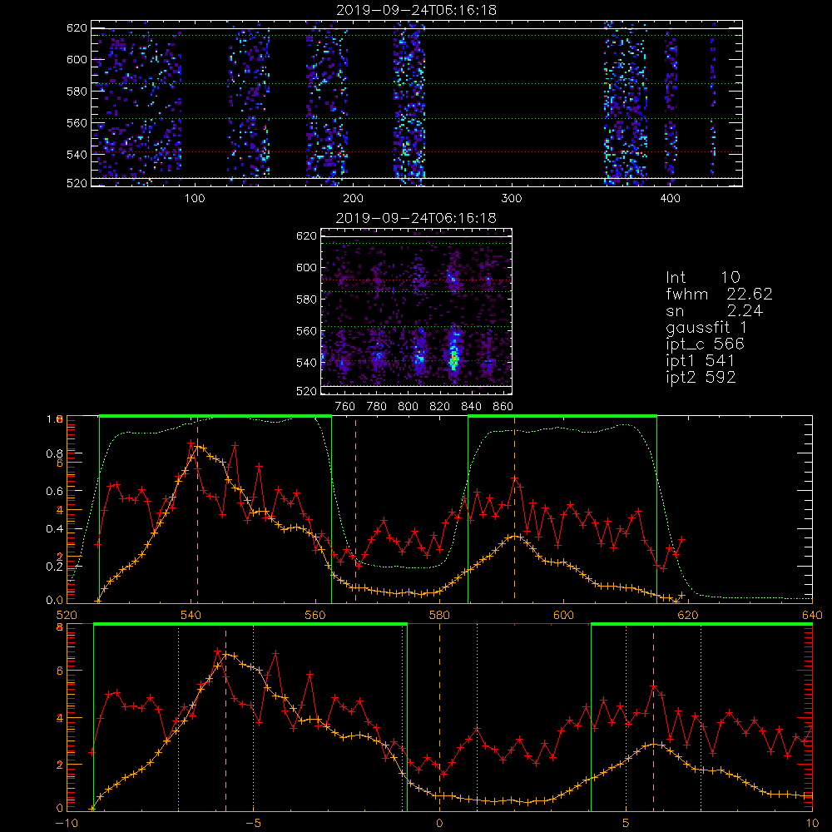The height and width of the screenshot is (832, 832).
Task: Click x-axis label 780 on middle plot
Action: (x=377, y=407)
